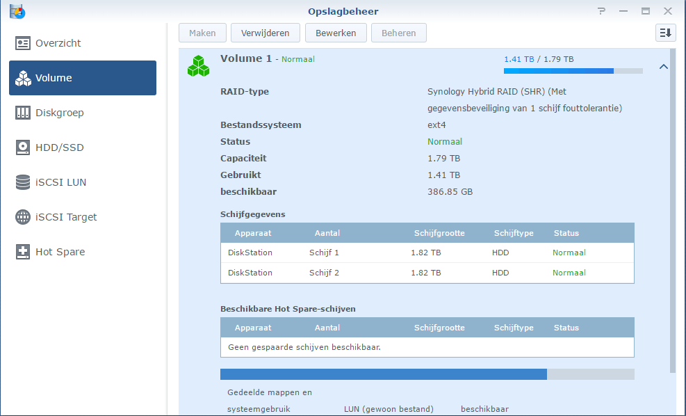Click Aantal header in Hot Spare table

tap(327, 328)
